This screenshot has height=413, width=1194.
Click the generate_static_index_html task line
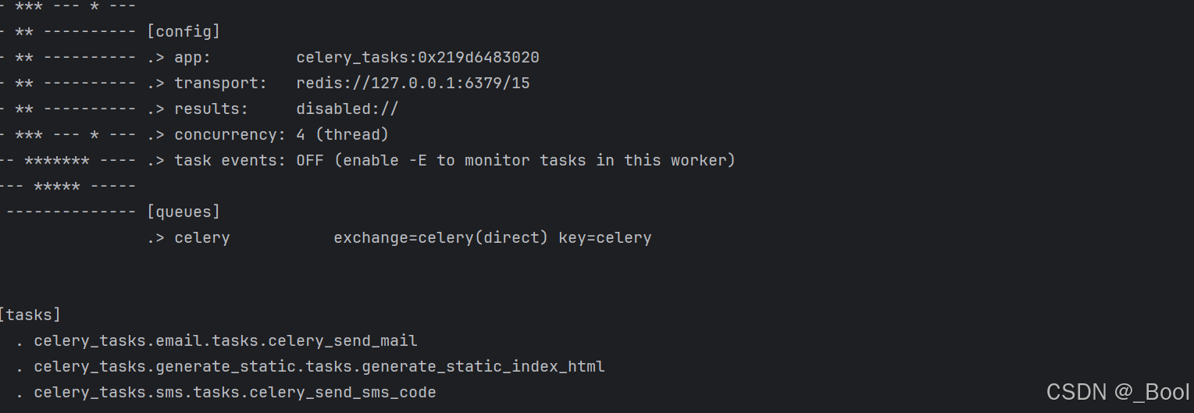pyautogui.click(x=319, y=367)
